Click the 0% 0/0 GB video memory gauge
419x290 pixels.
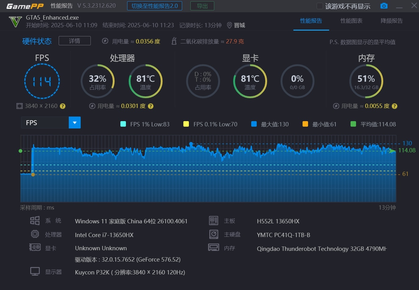click(297, 81)
